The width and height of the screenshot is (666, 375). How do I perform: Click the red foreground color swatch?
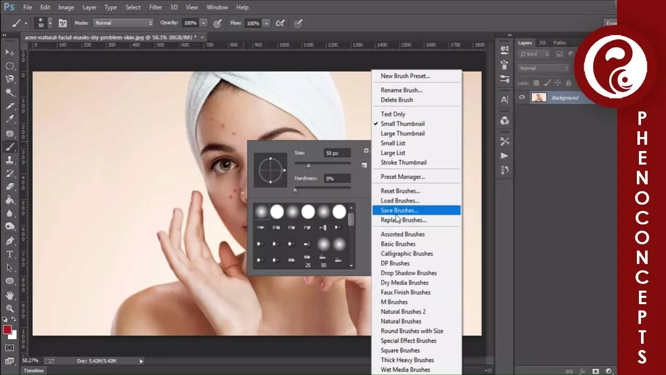point(7,330)
